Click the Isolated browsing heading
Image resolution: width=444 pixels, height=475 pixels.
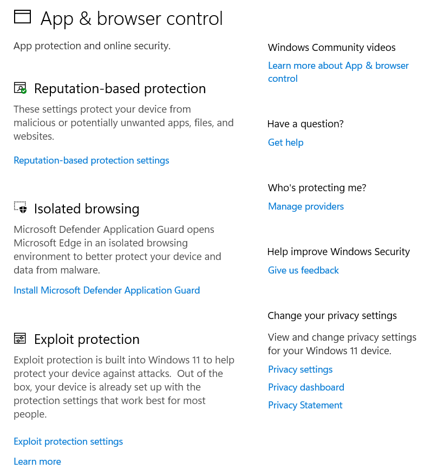(87, 209)
